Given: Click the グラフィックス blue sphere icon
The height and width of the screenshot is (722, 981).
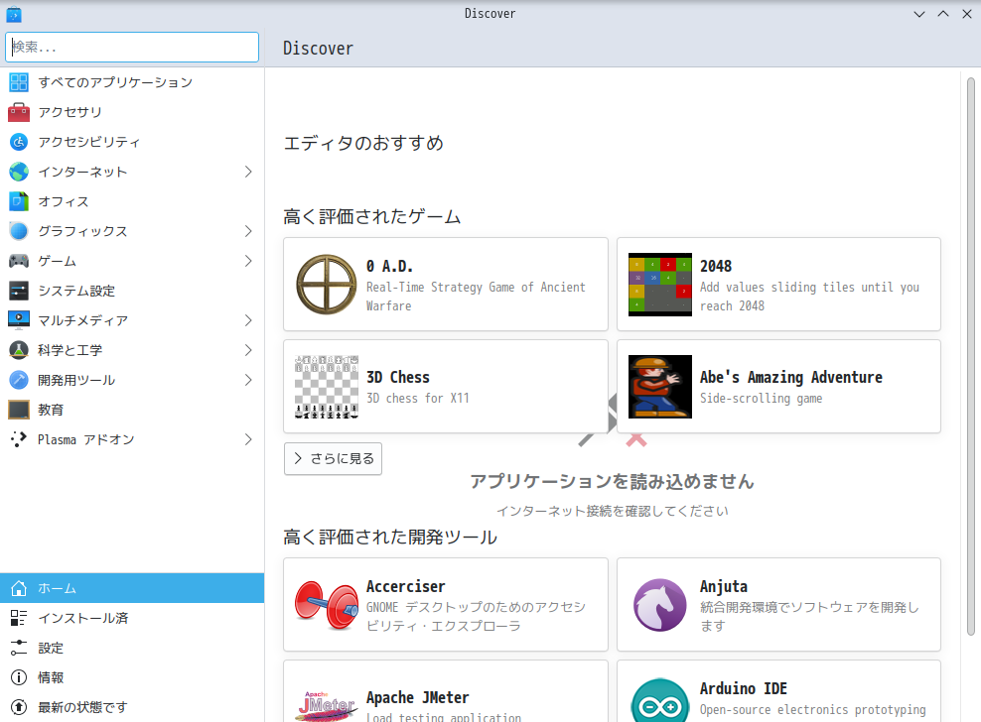Looking at the screenshot, I should (19, 231).
